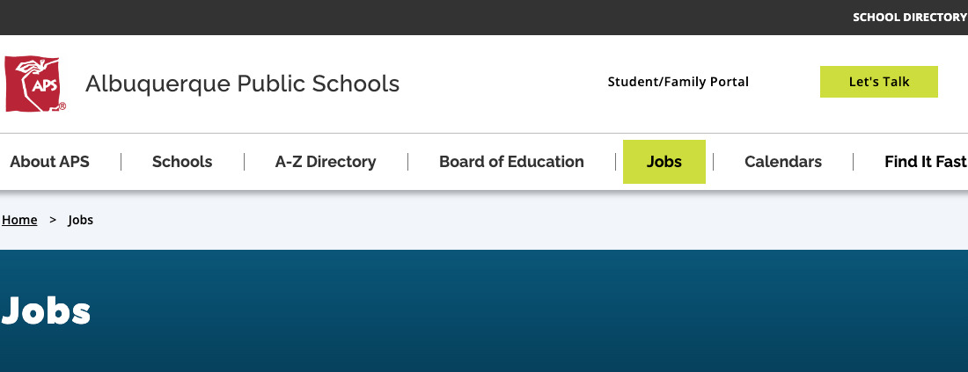Image resolution: width=968 pixels, height=372 pixels.
Task: Open the About APS menu
Action: [x=49, y=162]
